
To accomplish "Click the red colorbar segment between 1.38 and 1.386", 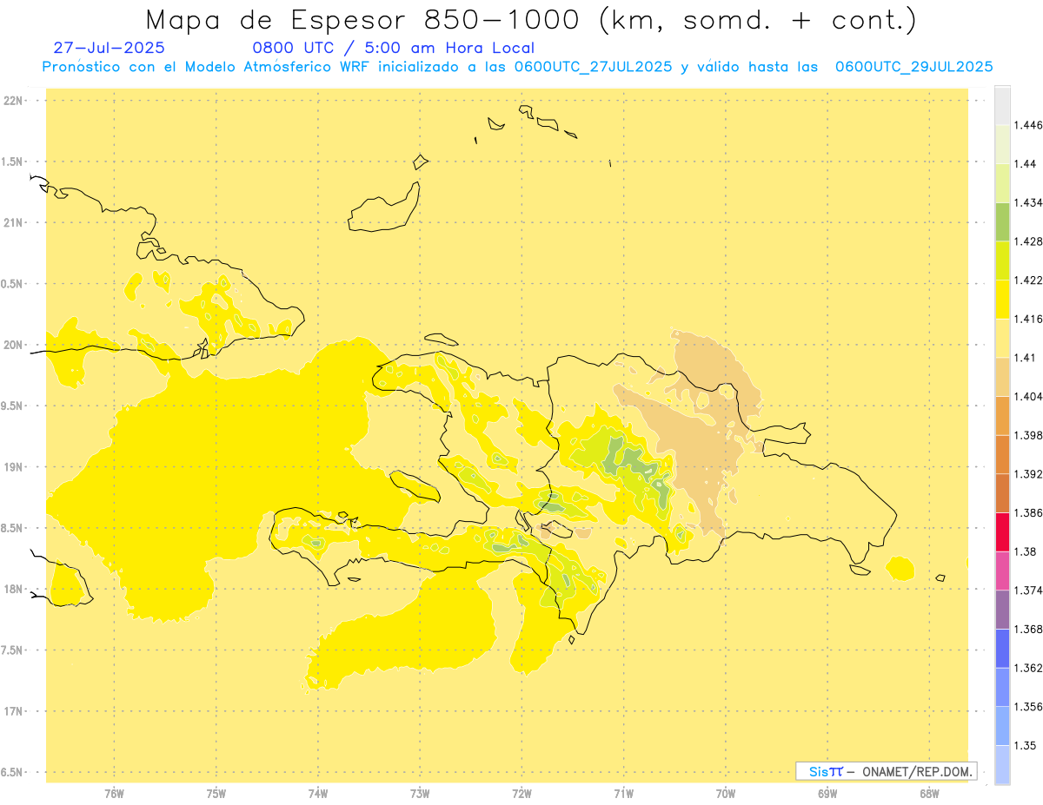I will tap(1002, 531).
